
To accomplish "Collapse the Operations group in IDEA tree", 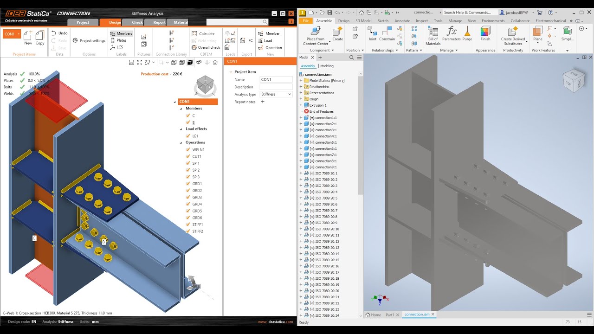I will click(181, 143).
